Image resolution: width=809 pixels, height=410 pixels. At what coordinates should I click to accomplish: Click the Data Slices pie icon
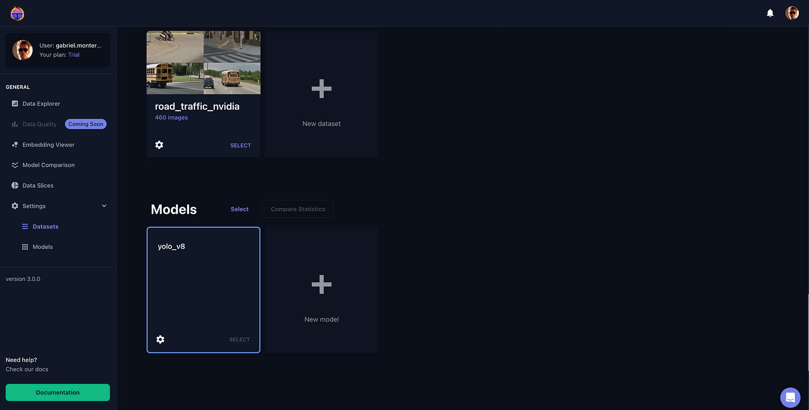pos(15,186)
